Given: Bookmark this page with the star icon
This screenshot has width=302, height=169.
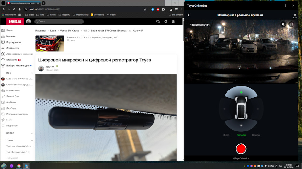Looking at the screenshot, I should tap(145, 9).
